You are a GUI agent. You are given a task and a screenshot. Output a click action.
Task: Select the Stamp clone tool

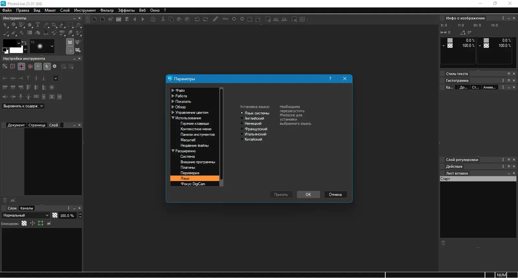pos(46,33)
